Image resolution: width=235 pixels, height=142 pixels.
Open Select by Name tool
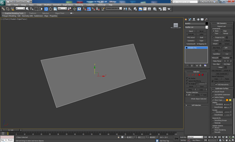32,9
